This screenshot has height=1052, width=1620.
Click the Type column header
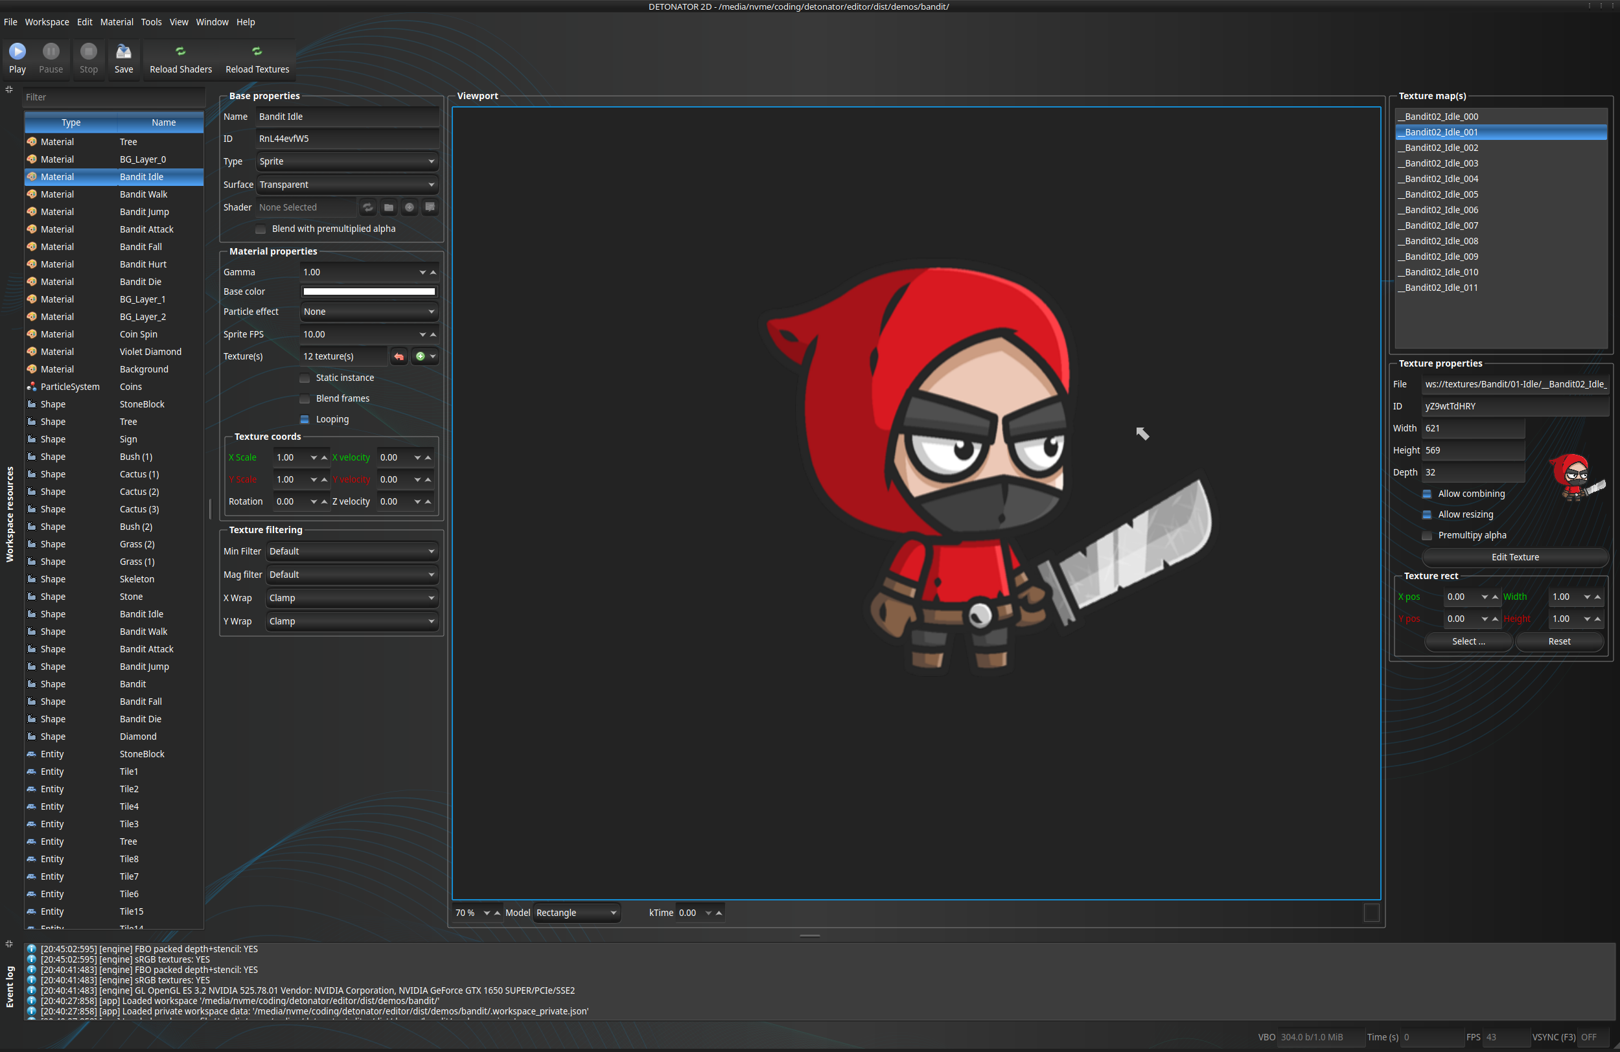(71, 122)
